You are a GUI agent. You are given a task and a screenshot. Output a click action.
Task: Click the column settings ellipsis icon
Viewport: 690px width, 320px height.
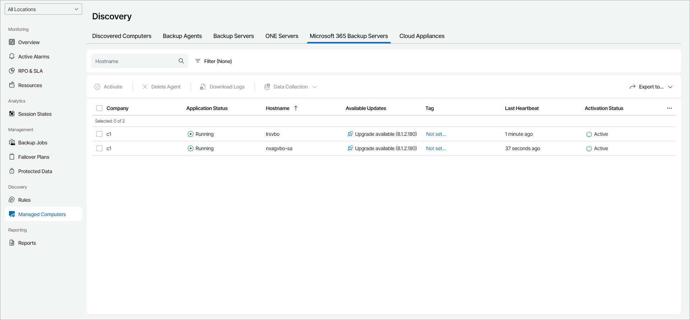coord(669,108)
